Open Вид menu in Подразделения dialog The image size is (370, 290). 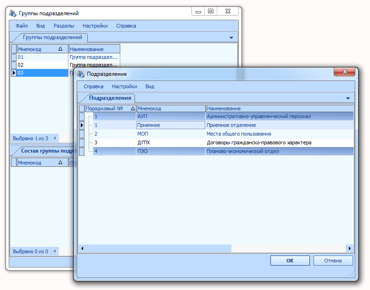coord(150,86)
